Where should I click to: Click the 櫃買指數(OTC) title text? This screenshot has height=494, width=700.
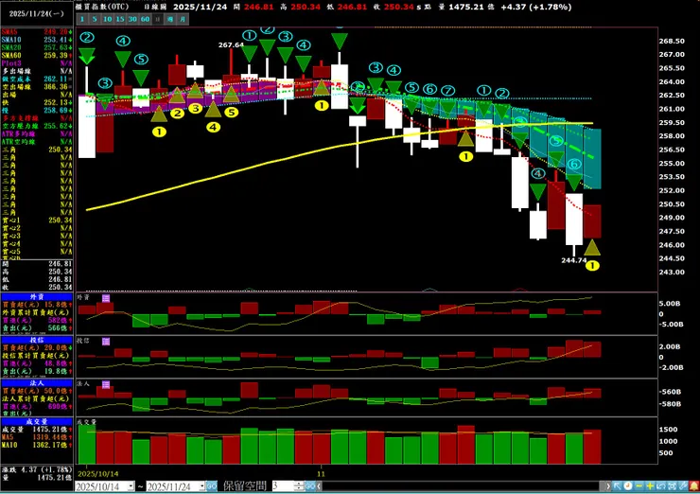click(102, 8)
